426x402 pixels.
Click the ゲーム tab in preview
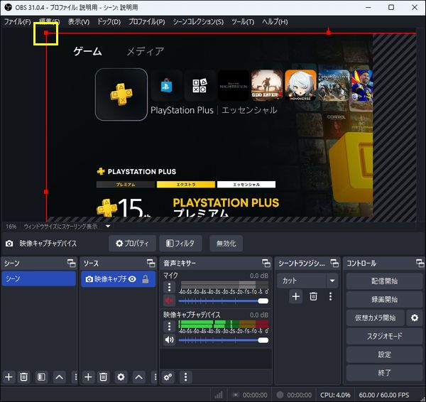click(x=87, y=51)
